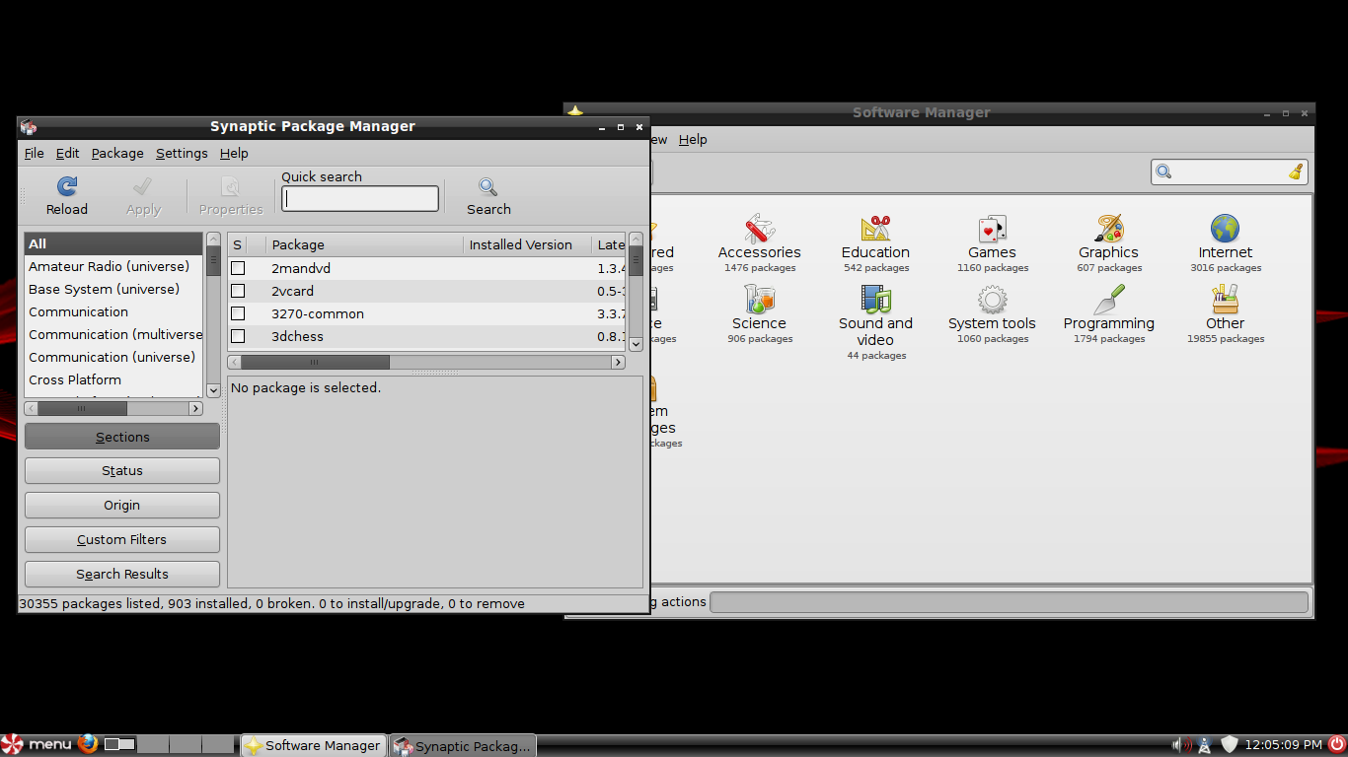Open the Other category icon
This screenshot has width=1348, height=757.
point(1226,300)
